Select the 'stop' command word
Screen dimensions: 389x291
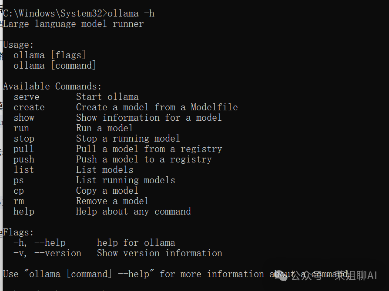(24, 139)
